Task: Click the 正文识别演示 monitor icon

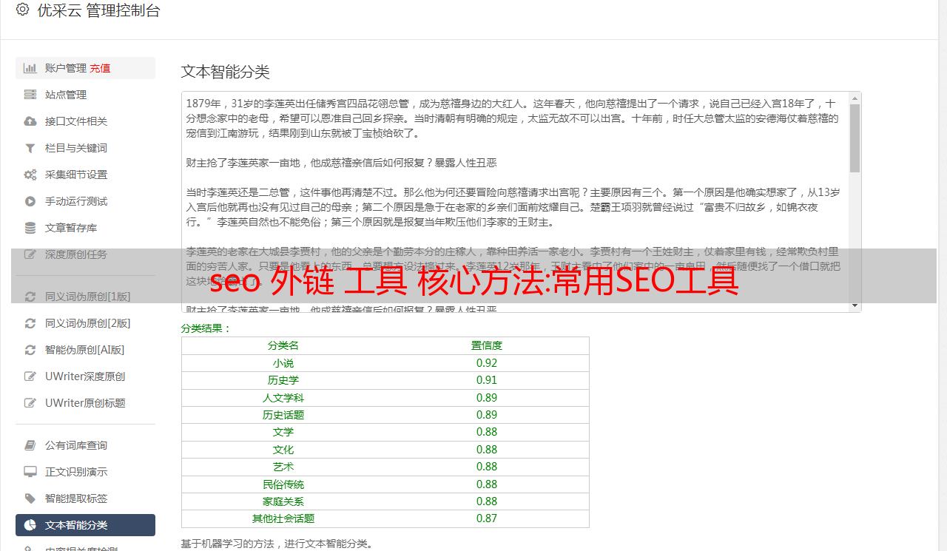Action: pyautogui.click(x=29, y=471)
